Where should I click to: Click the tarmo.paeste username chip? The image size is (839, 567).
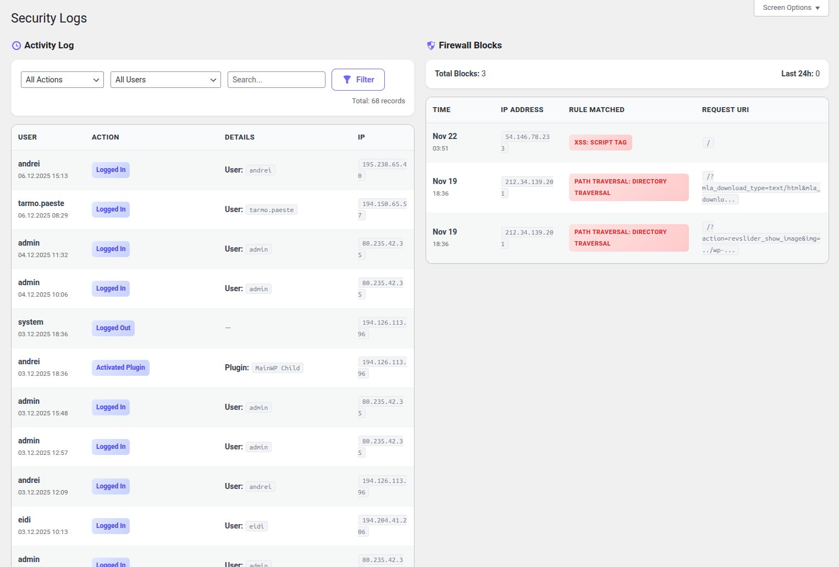pos(272,209)
